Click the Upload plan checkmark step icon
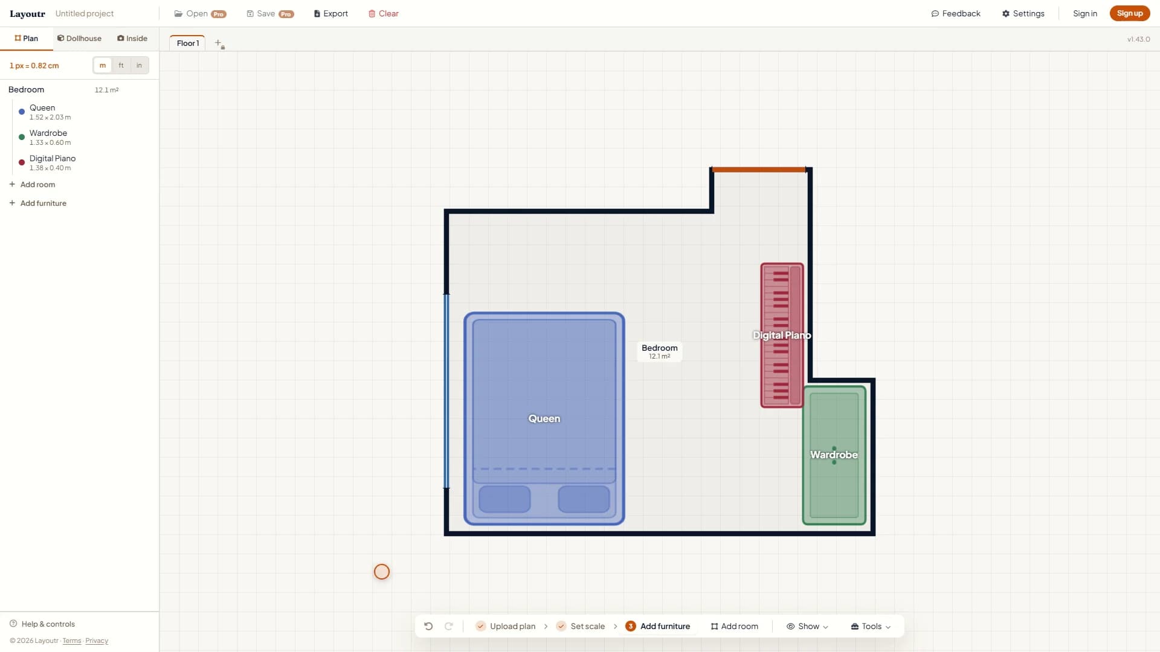 pos(481,626)
